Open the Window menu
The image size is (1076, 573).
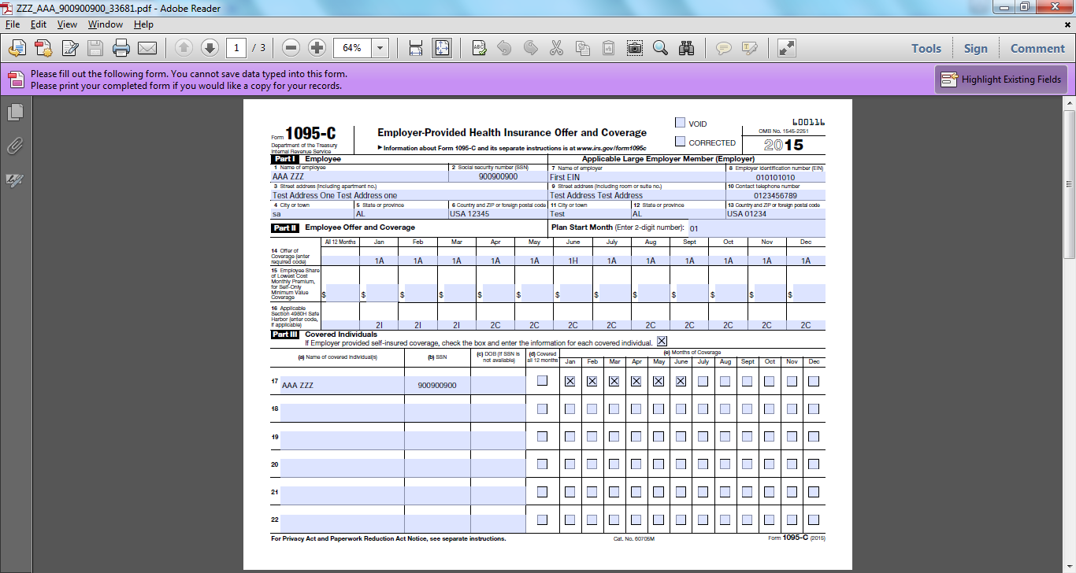(x=106, y=24)
